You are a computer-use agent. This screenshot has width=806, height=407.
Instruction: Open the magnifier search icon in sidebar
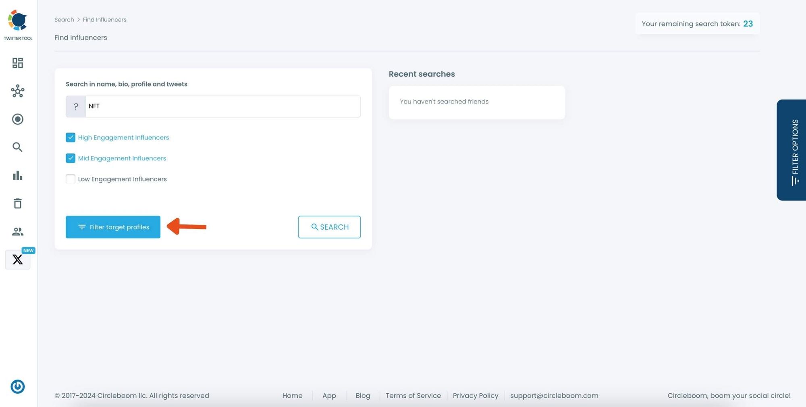[x=17, y=147]
